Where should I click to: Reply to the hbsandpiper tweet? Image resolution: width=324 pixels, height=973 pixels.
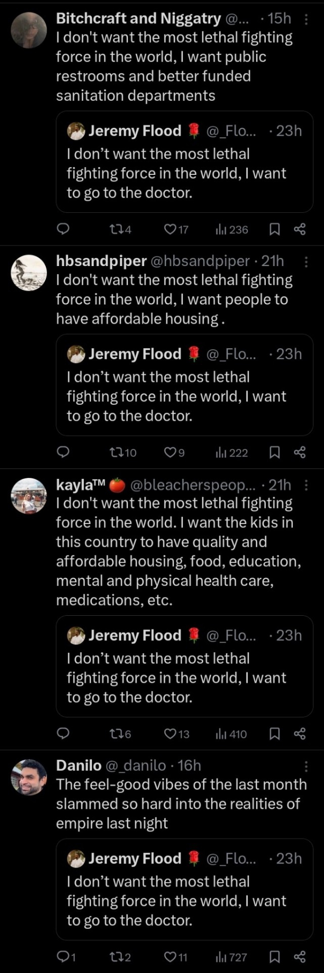tap(63, 452)
